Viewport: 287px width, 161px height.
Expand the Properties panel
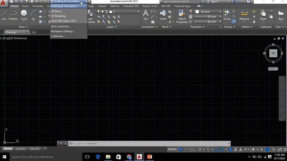(x=197, y=27)
